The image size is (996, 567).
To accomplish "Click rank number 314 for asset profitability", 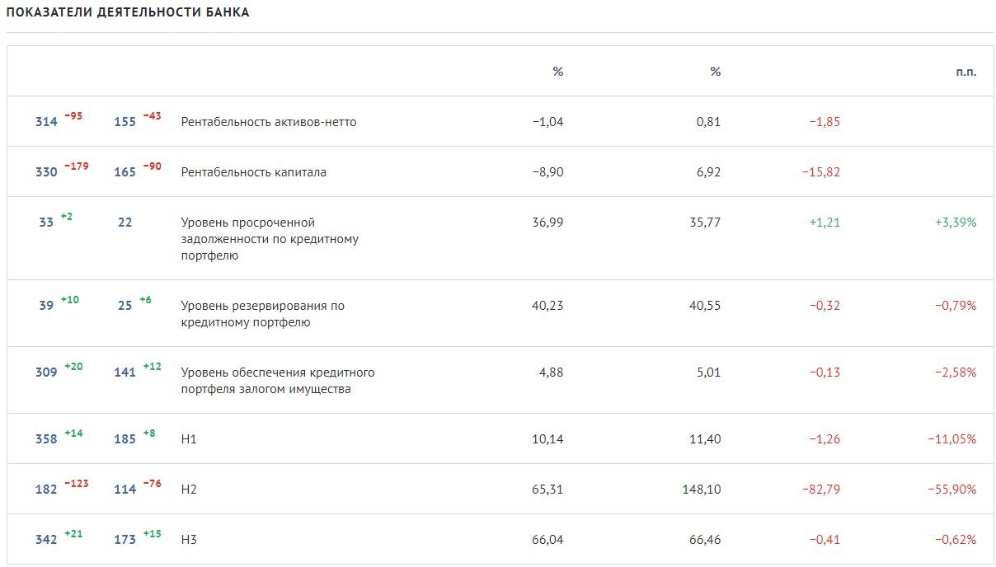I will [46, 122].
